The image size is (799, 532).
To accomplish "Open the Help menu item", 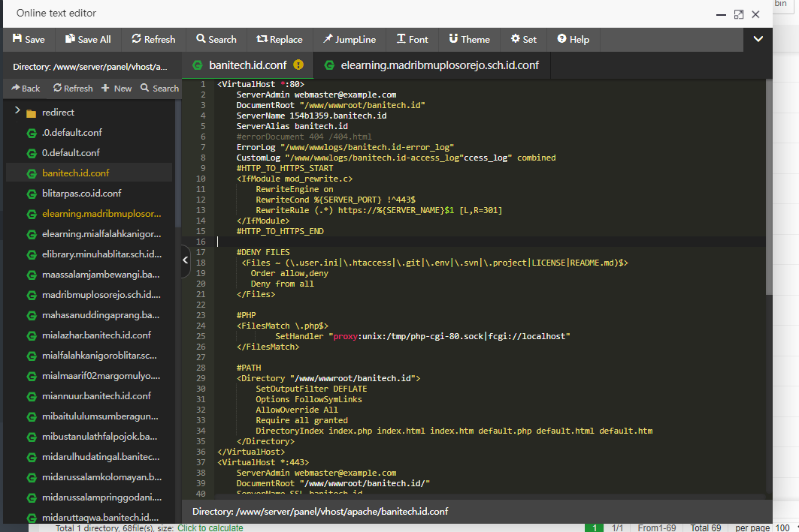I will (x=573, y=40).
